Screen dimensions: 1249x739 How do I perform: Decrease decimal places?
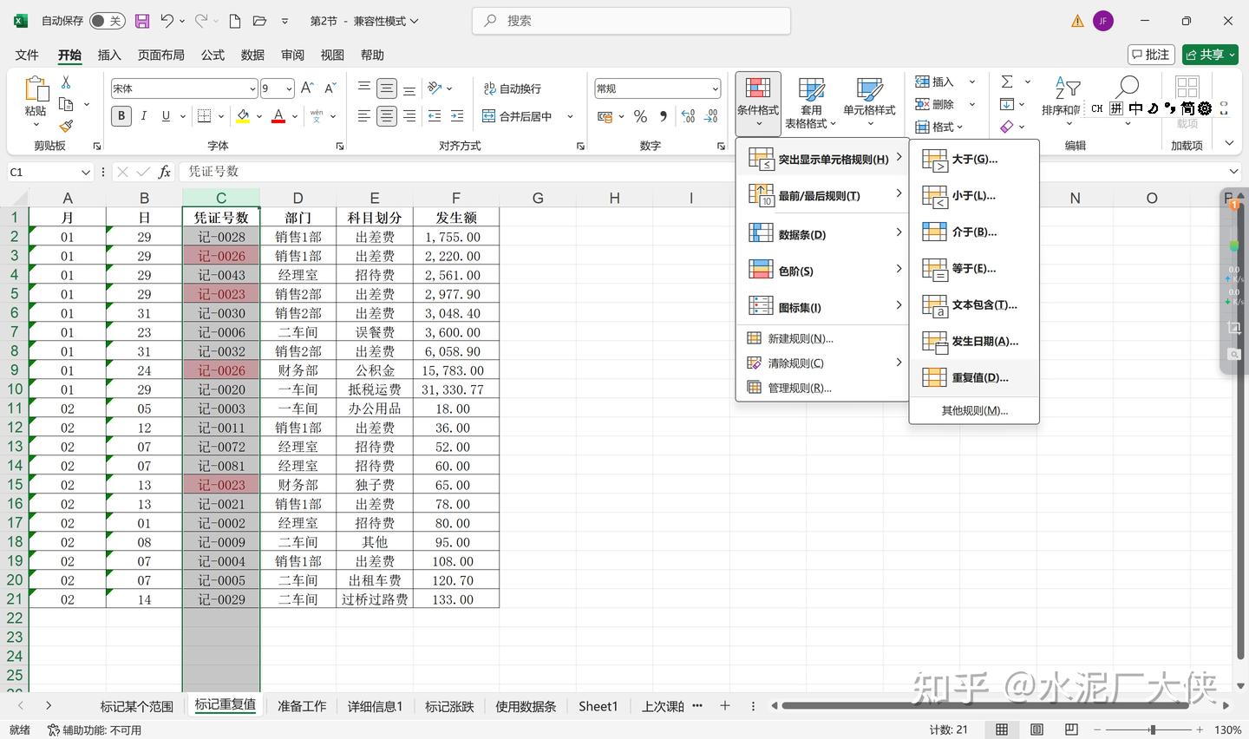(711, 116)
